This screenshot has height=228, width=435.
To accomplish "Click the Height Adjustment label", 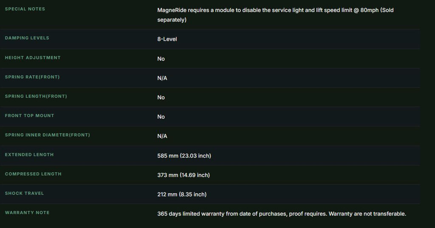I will point(33,57).
